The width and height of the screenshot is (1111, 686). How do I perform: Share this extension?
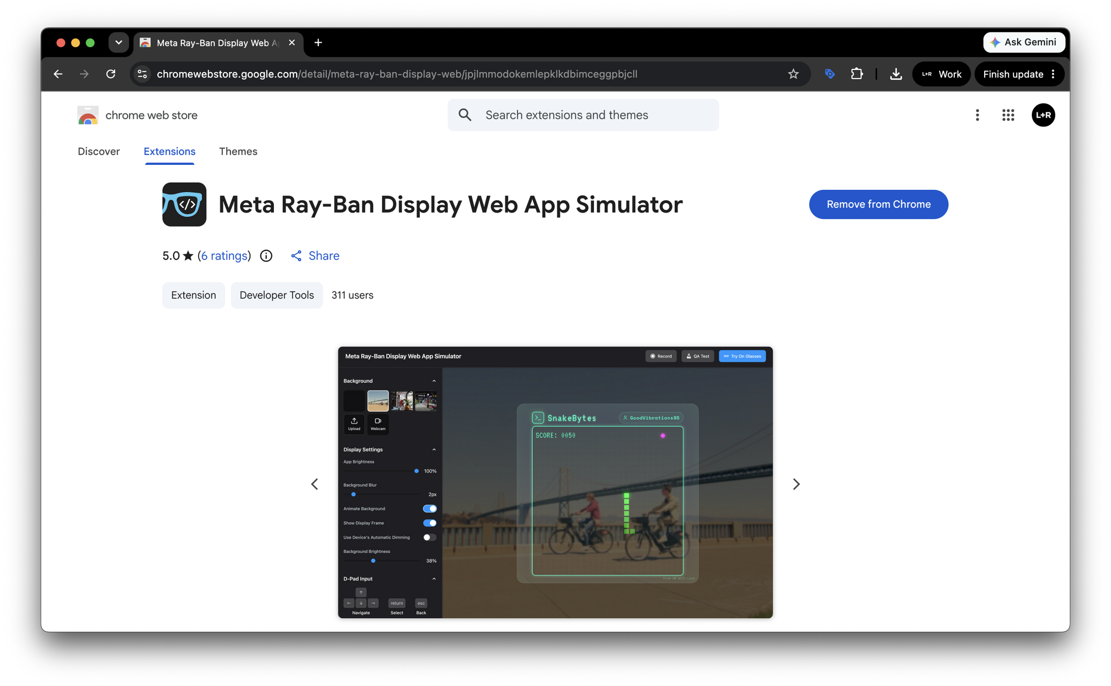pos(315,255)
